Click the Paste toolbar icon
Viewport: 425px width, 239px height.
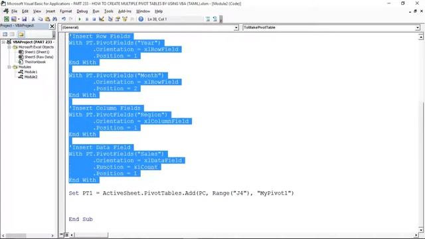coord(47,19)
